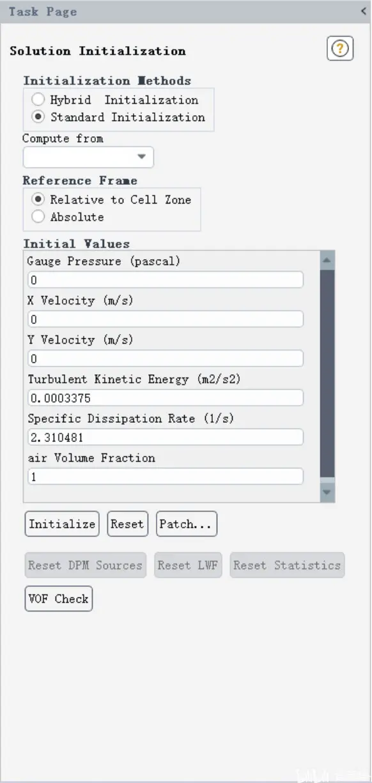
Task: Click the air Volume Fraction field
Action: click(x=166, y=477)
